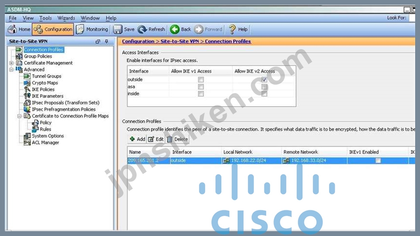Pin the Site-to-Site VPN panel
Image resolution: width=420 pixels, height=236 pixels.
106,41
